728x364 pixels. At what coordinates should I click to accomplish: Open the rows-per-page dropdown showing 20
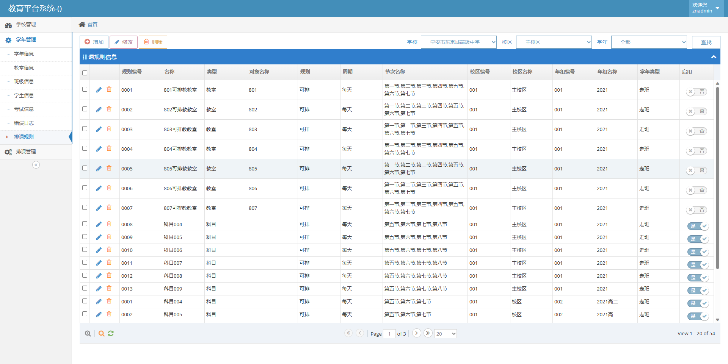pos(446,334)
